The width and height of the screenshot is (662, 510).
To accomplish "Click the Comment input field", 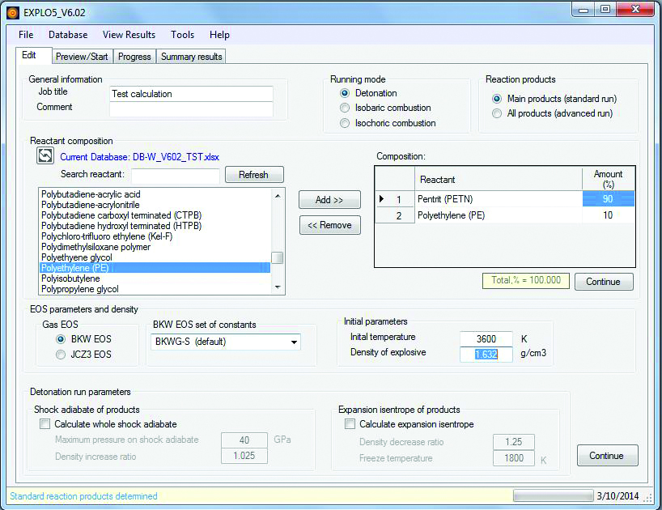I will tap(191, 109).
